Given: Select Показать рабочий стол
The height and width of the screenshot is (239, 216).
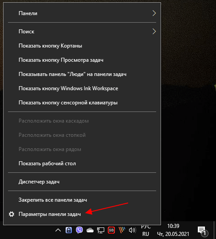Looking at the screenshot, I should click(x=82, y=163).
